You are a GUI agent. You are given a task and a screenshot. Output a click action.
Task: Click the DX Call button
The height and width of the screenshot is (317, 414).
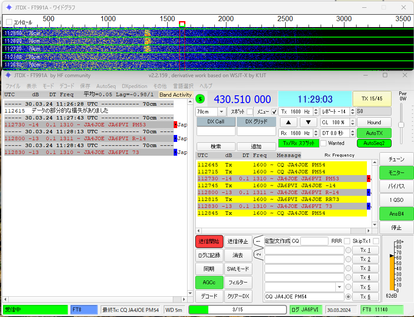[x=216, y=122]
